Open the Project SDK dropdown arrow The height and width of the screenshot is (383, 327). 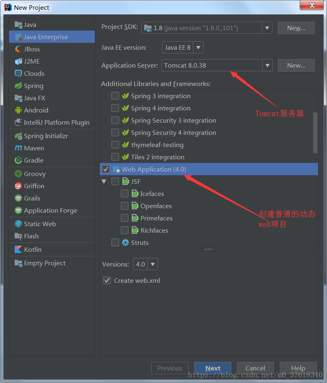tap(267, 28)
